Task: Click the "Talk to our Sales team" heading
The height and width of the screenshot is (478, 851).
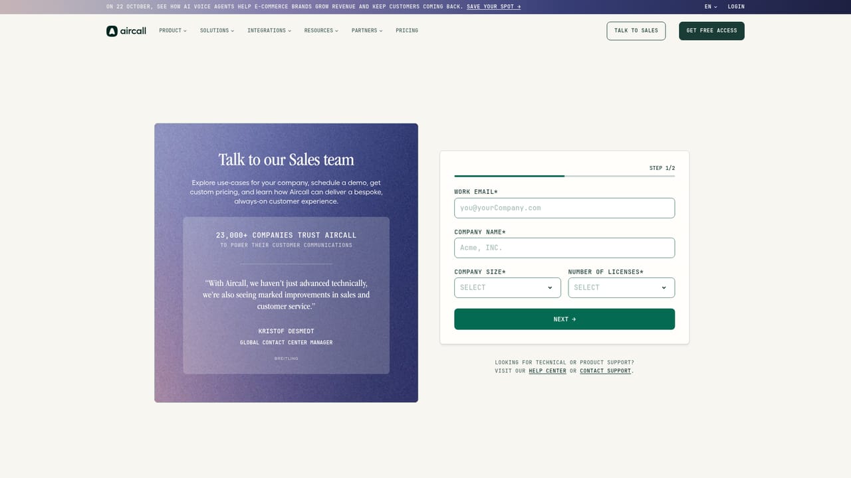Action: click(287, 160)
